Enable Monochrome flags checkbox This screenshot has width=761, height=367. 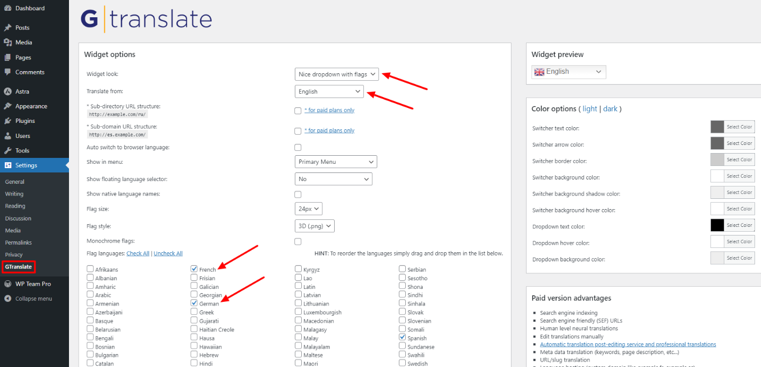tap(298, 241)
